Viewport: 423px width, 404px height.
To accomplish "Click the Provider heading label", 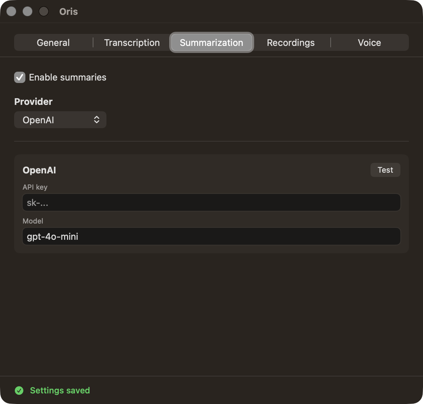I will [33, 102].
